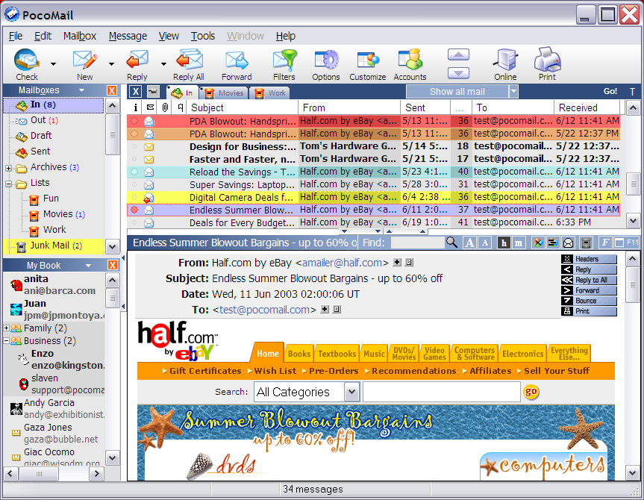
Task: Open the dropdown arrow next to the Check icon
Action: (54, 63)
